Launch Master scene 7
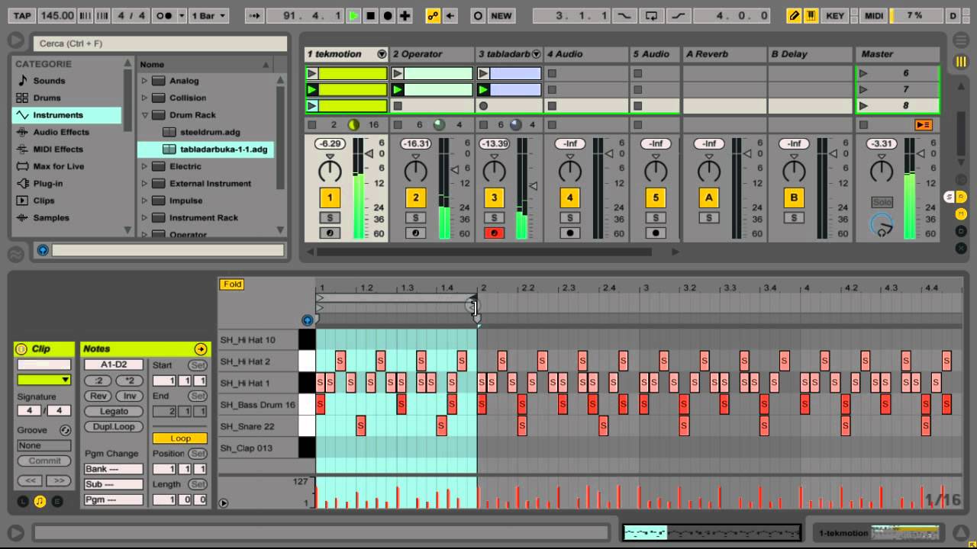The image size is (977, 549). point(863,90)
